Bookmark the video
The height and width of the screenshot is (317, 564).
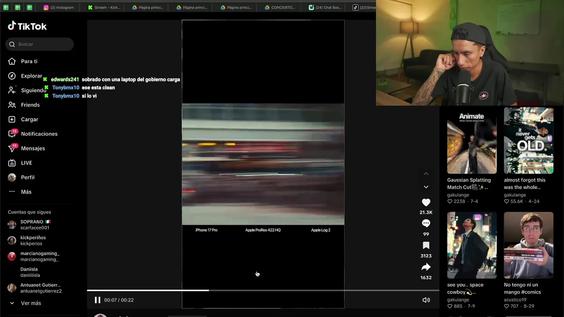(426, 245)
